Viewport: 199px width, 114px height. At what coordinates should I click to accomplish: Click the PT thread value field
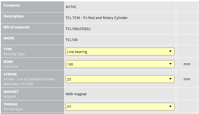(120, 107)
